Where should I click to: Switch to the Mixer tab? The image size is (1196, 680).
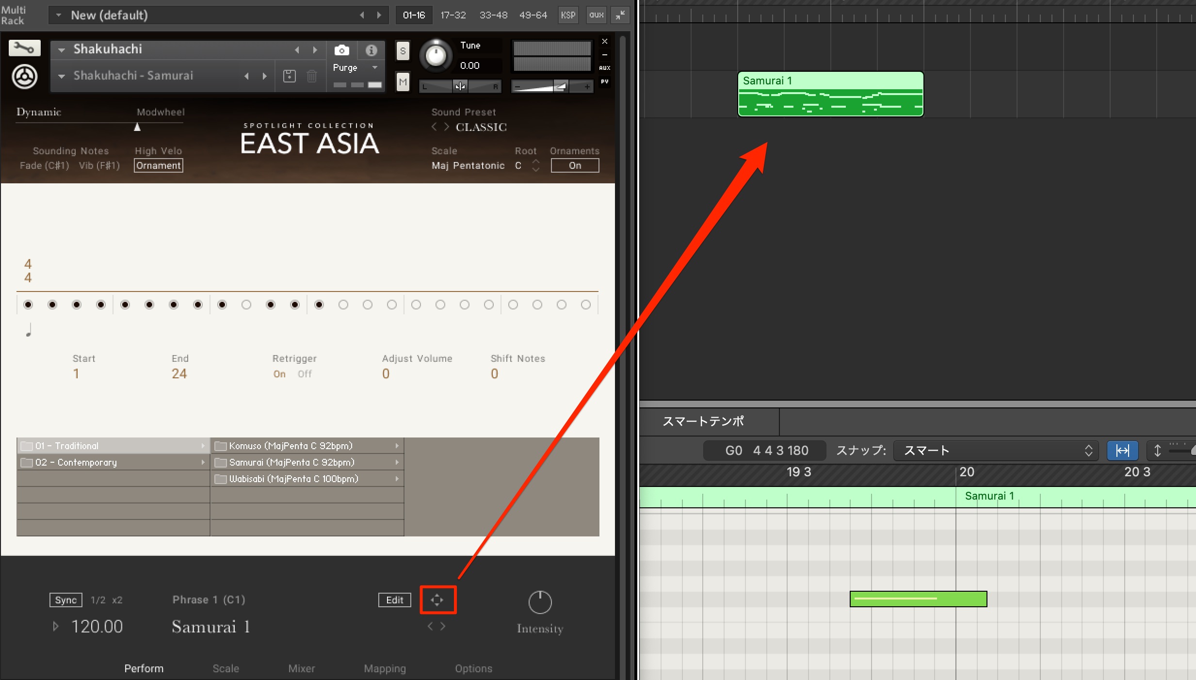301,668
